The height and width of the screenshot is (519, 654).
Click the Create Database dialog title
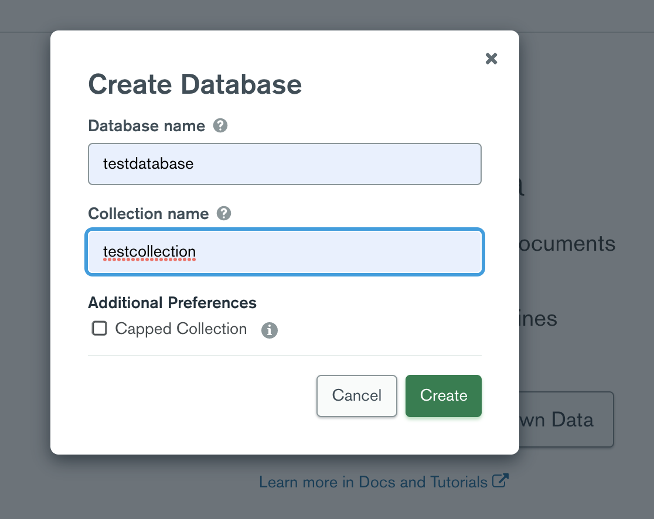click(195, 84)
